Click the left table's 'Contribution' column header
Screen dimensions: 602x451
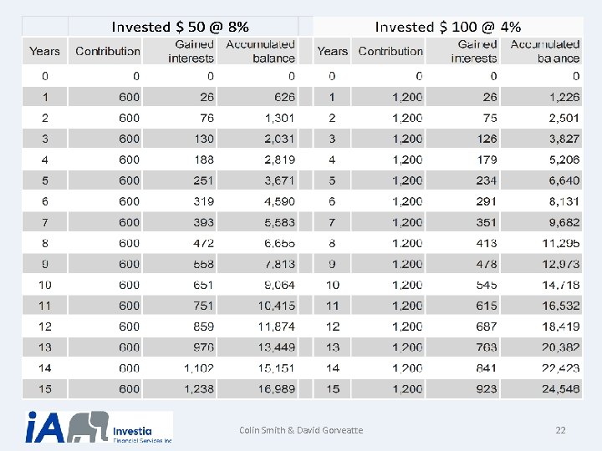tap(108, 51)
